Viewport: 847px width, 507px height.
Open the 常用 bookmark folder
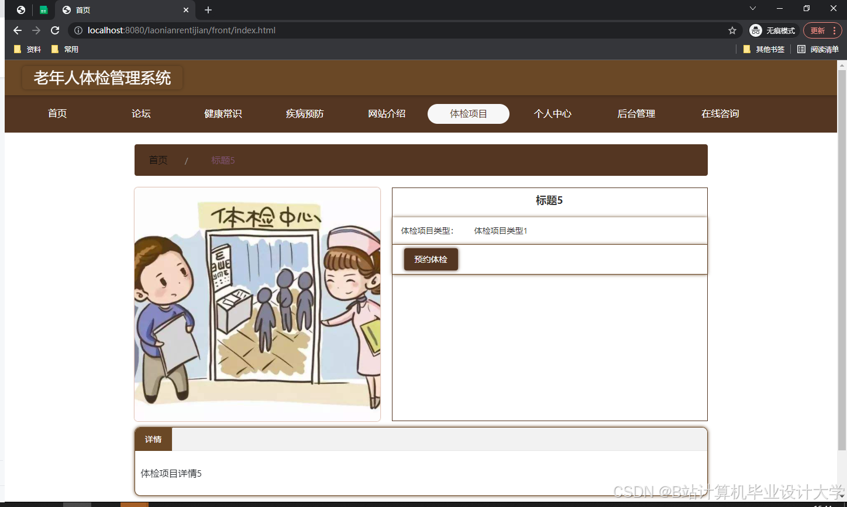65,50
